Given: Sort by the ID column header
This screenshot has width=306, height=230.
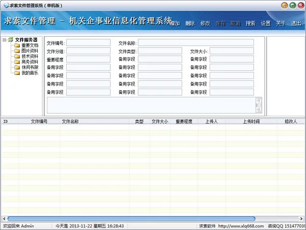Looking at the screenshot, I should [10, 121].
